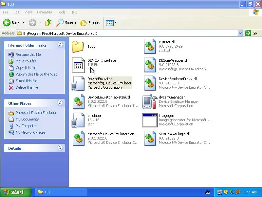Screen dimensions: 262x197
Task: Select the DeviceEmulator application icon
Action: click(78, 83)
